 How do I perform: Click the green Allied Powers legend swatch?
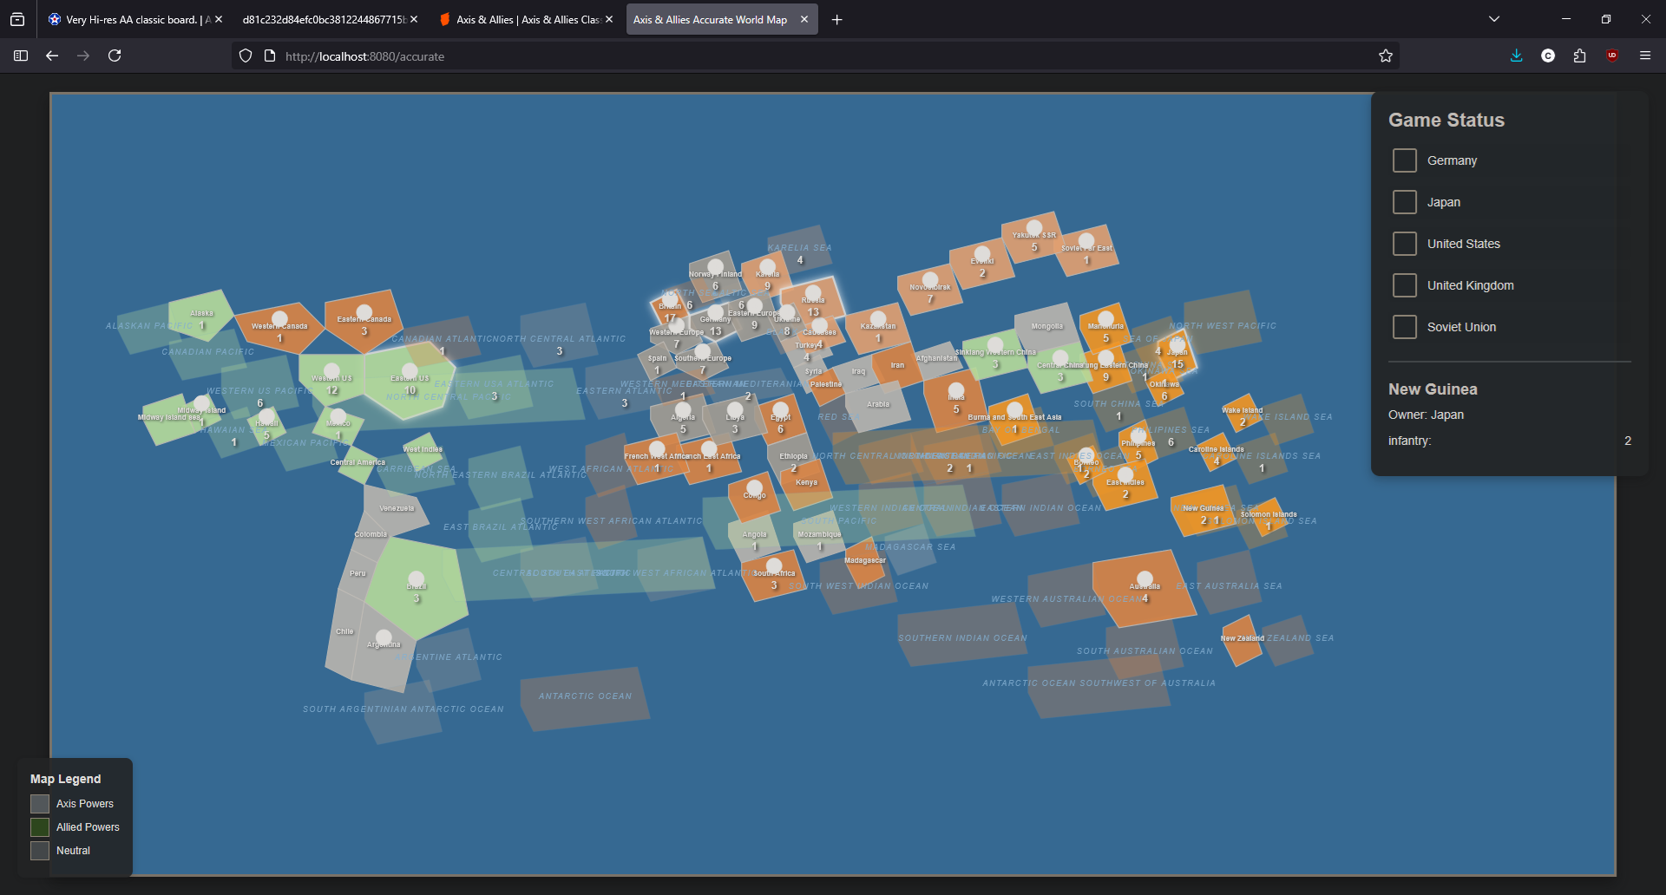click(x=38, y=826)
